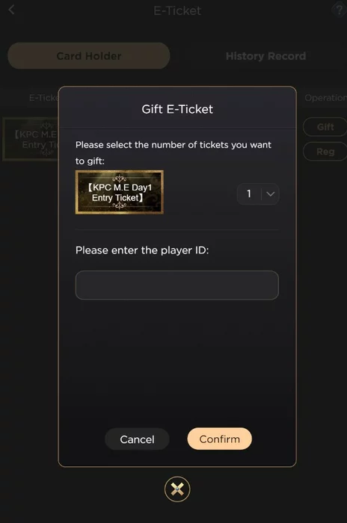Click the dimmed KPC ticket card in background
This screenshot has width=347, height=523.
[31, 139]
